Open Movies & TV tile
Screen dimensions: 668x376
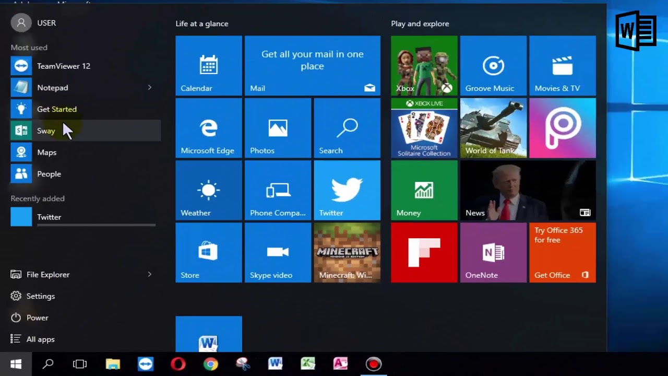[563, 66]
